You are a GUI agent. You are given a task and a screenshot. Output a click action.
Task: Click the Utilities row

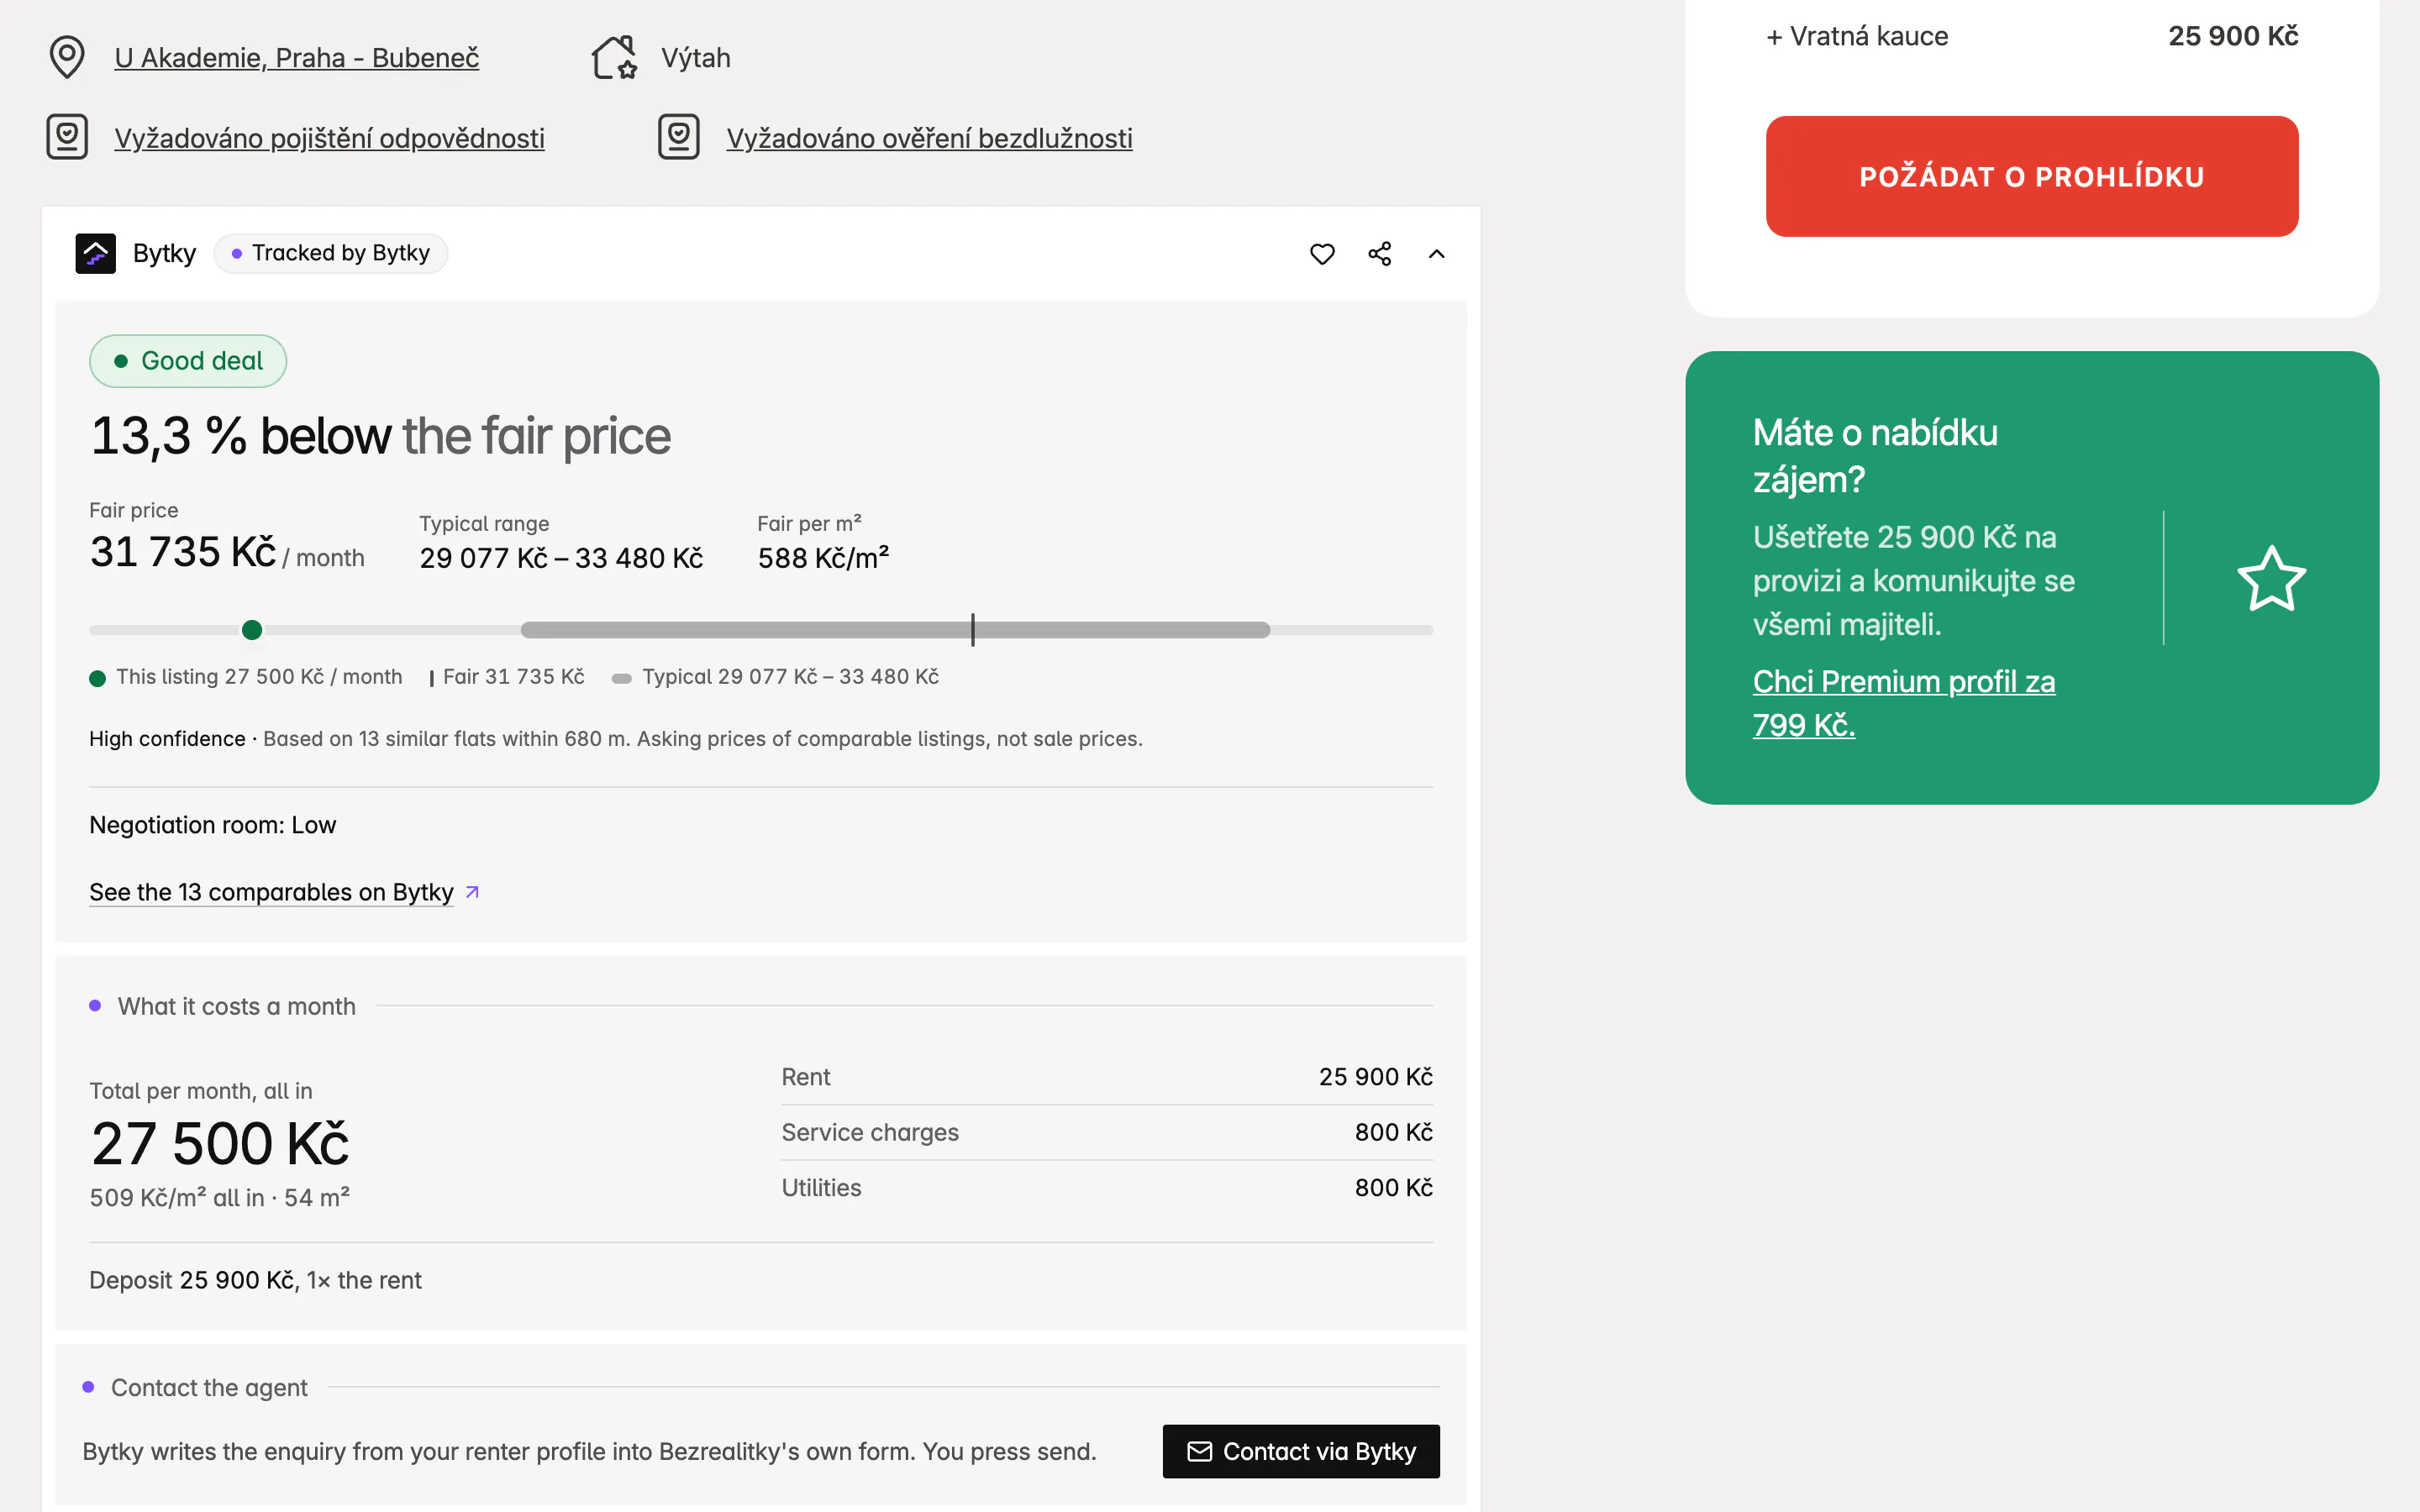point(1107,1188)
